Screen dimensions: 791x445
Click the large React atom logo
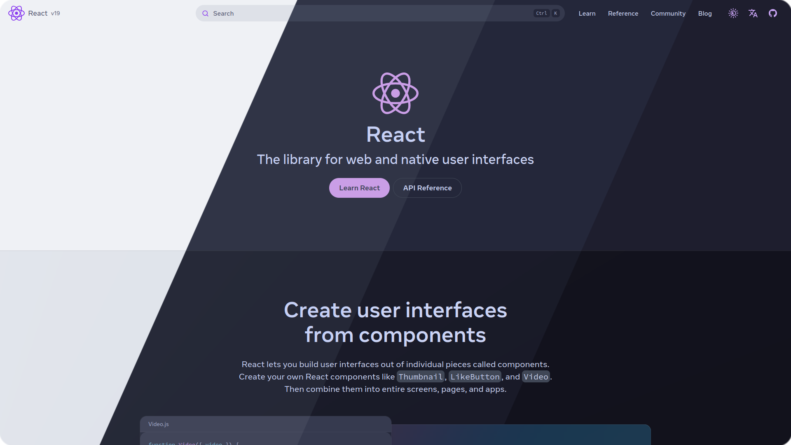[395, 94]
